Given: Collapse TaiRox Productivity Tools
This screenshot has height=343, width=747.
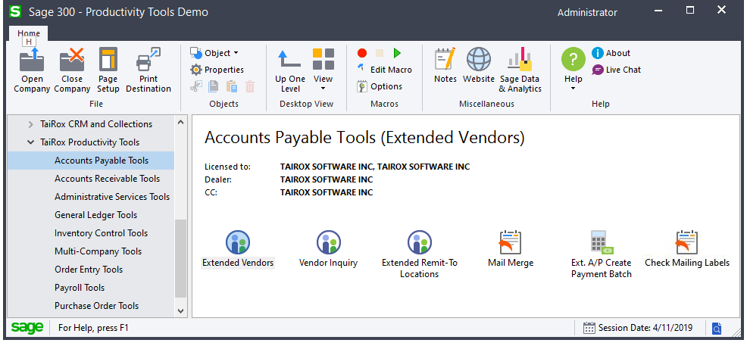Looking at the screenshot, I should click(x=30, y=142).
